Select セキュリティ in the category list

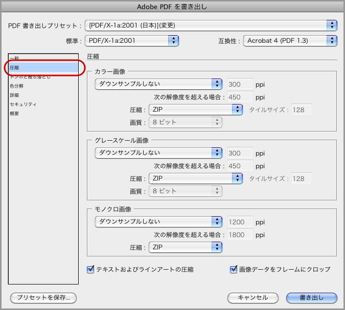[43, 105]
